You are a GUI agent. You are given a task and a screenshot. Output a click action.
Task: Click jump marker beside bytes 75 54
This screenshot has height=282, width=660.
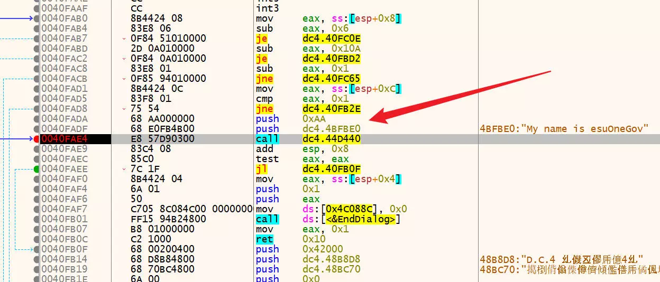pos(124,109)
